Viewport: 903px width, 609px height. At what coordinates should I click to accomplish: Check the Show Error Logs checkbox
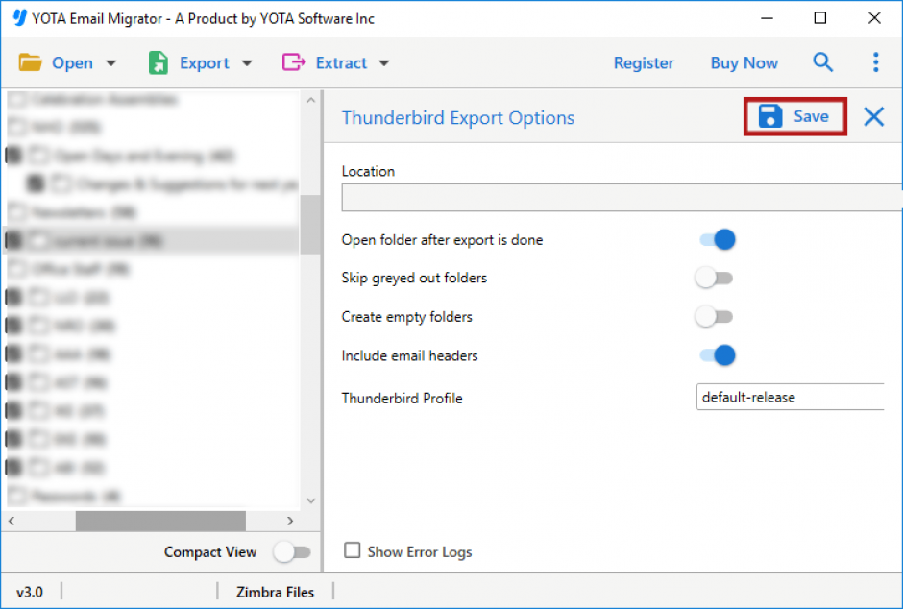[353, 550]
